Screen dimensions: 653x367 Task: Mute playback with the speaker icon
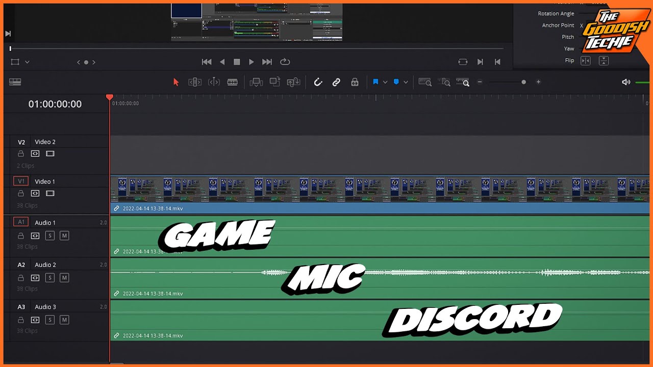626,82
